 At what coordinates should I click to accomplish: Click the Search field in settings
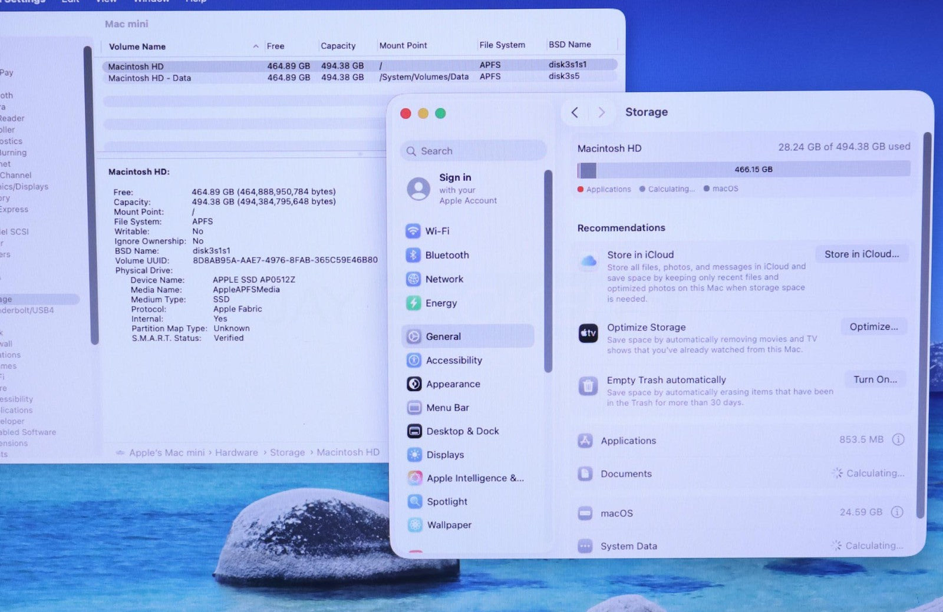pyautogui.click(x=473, y=151)
